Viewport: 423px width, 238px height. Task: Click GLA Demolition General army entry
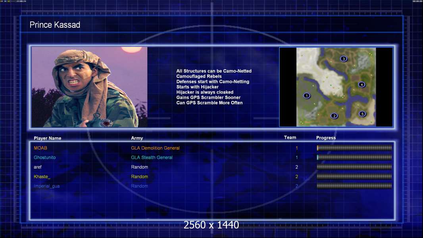click(x=156, y=148)
